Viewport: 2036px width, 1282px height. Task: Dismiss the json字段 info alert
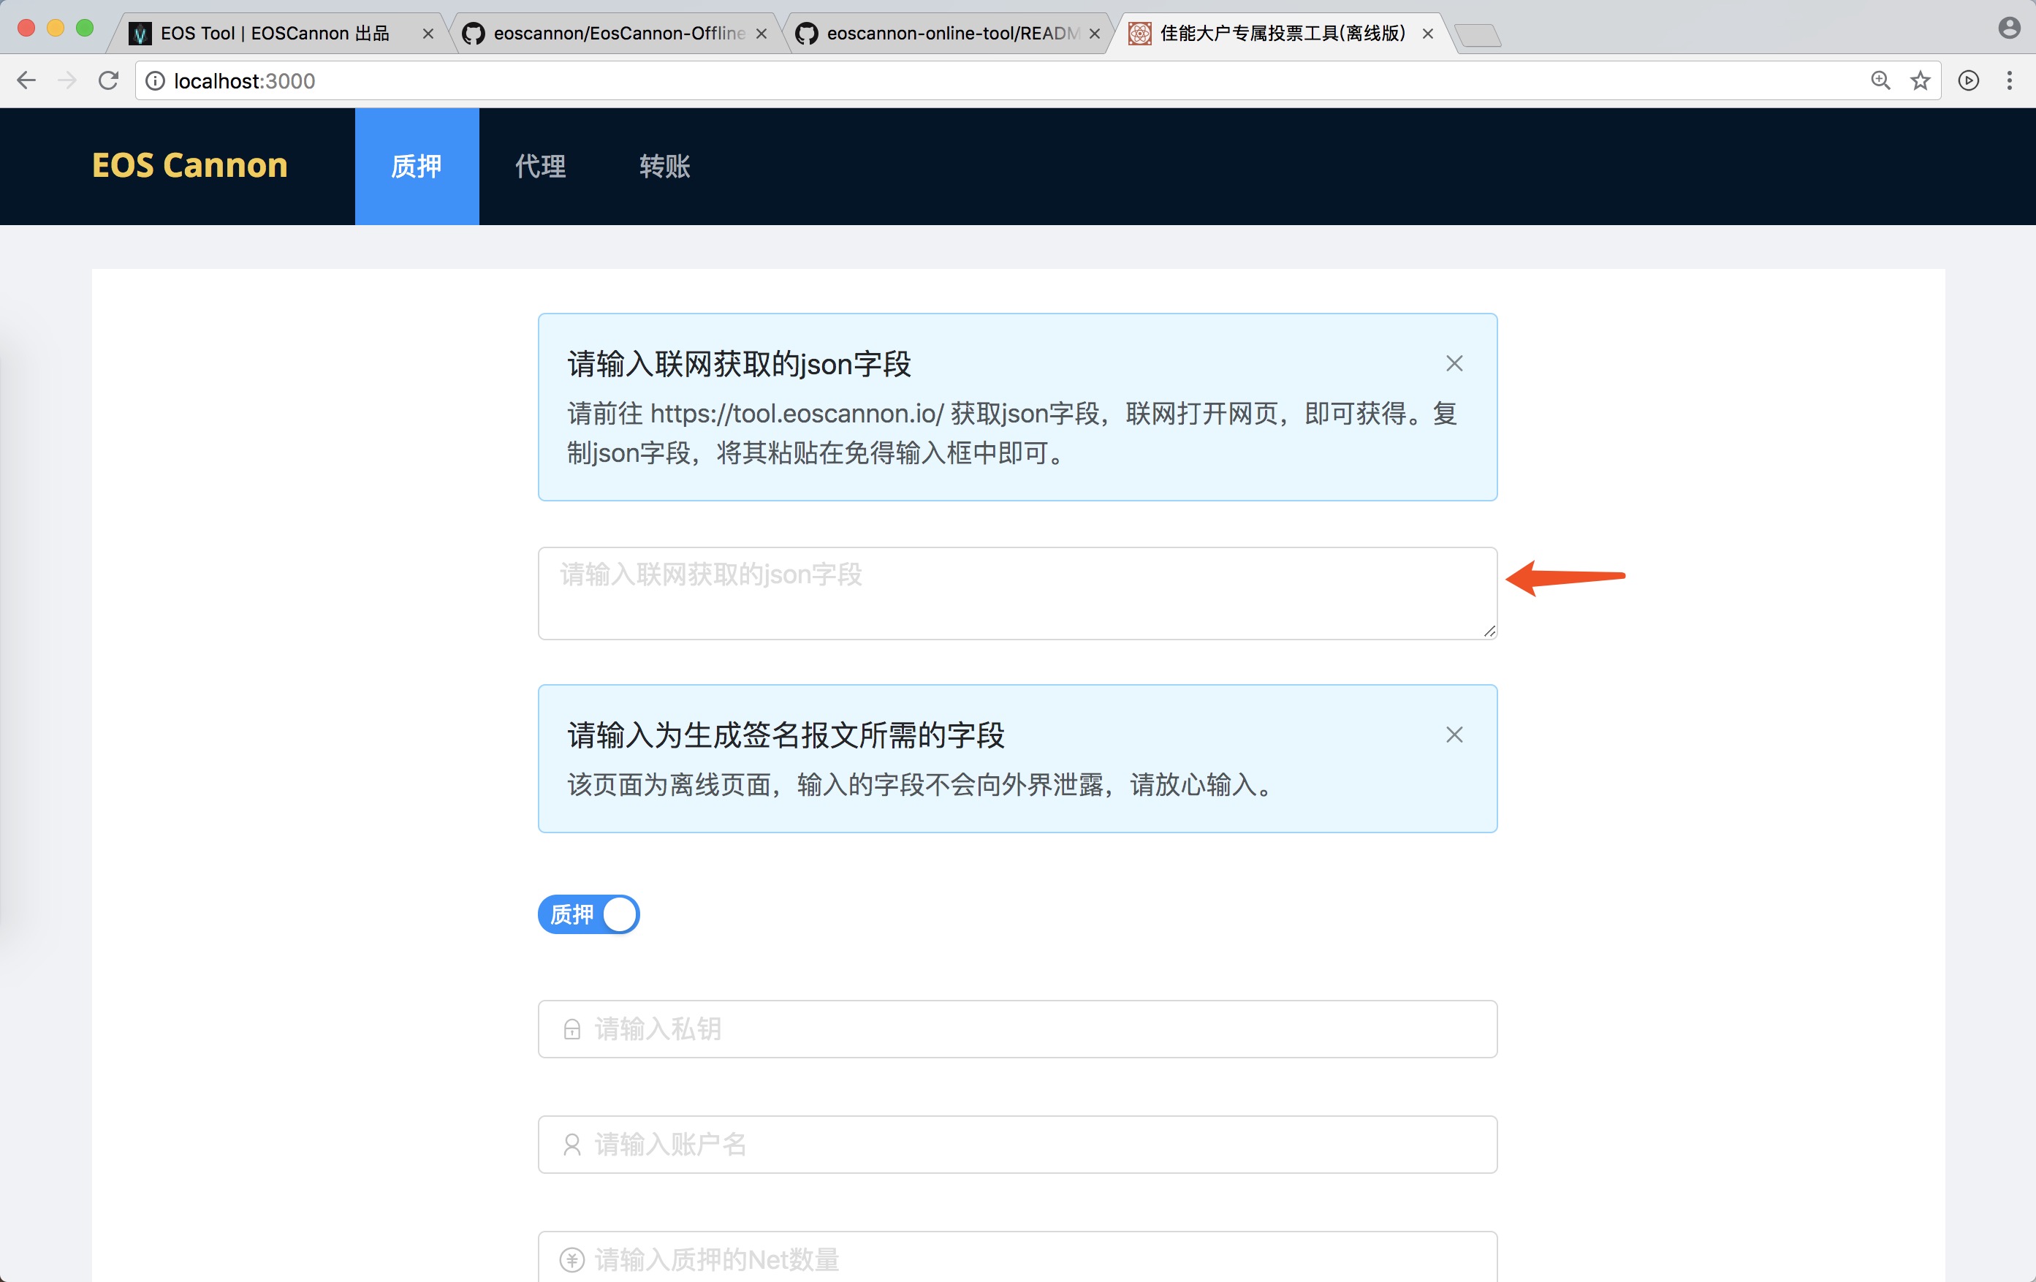1454,364
